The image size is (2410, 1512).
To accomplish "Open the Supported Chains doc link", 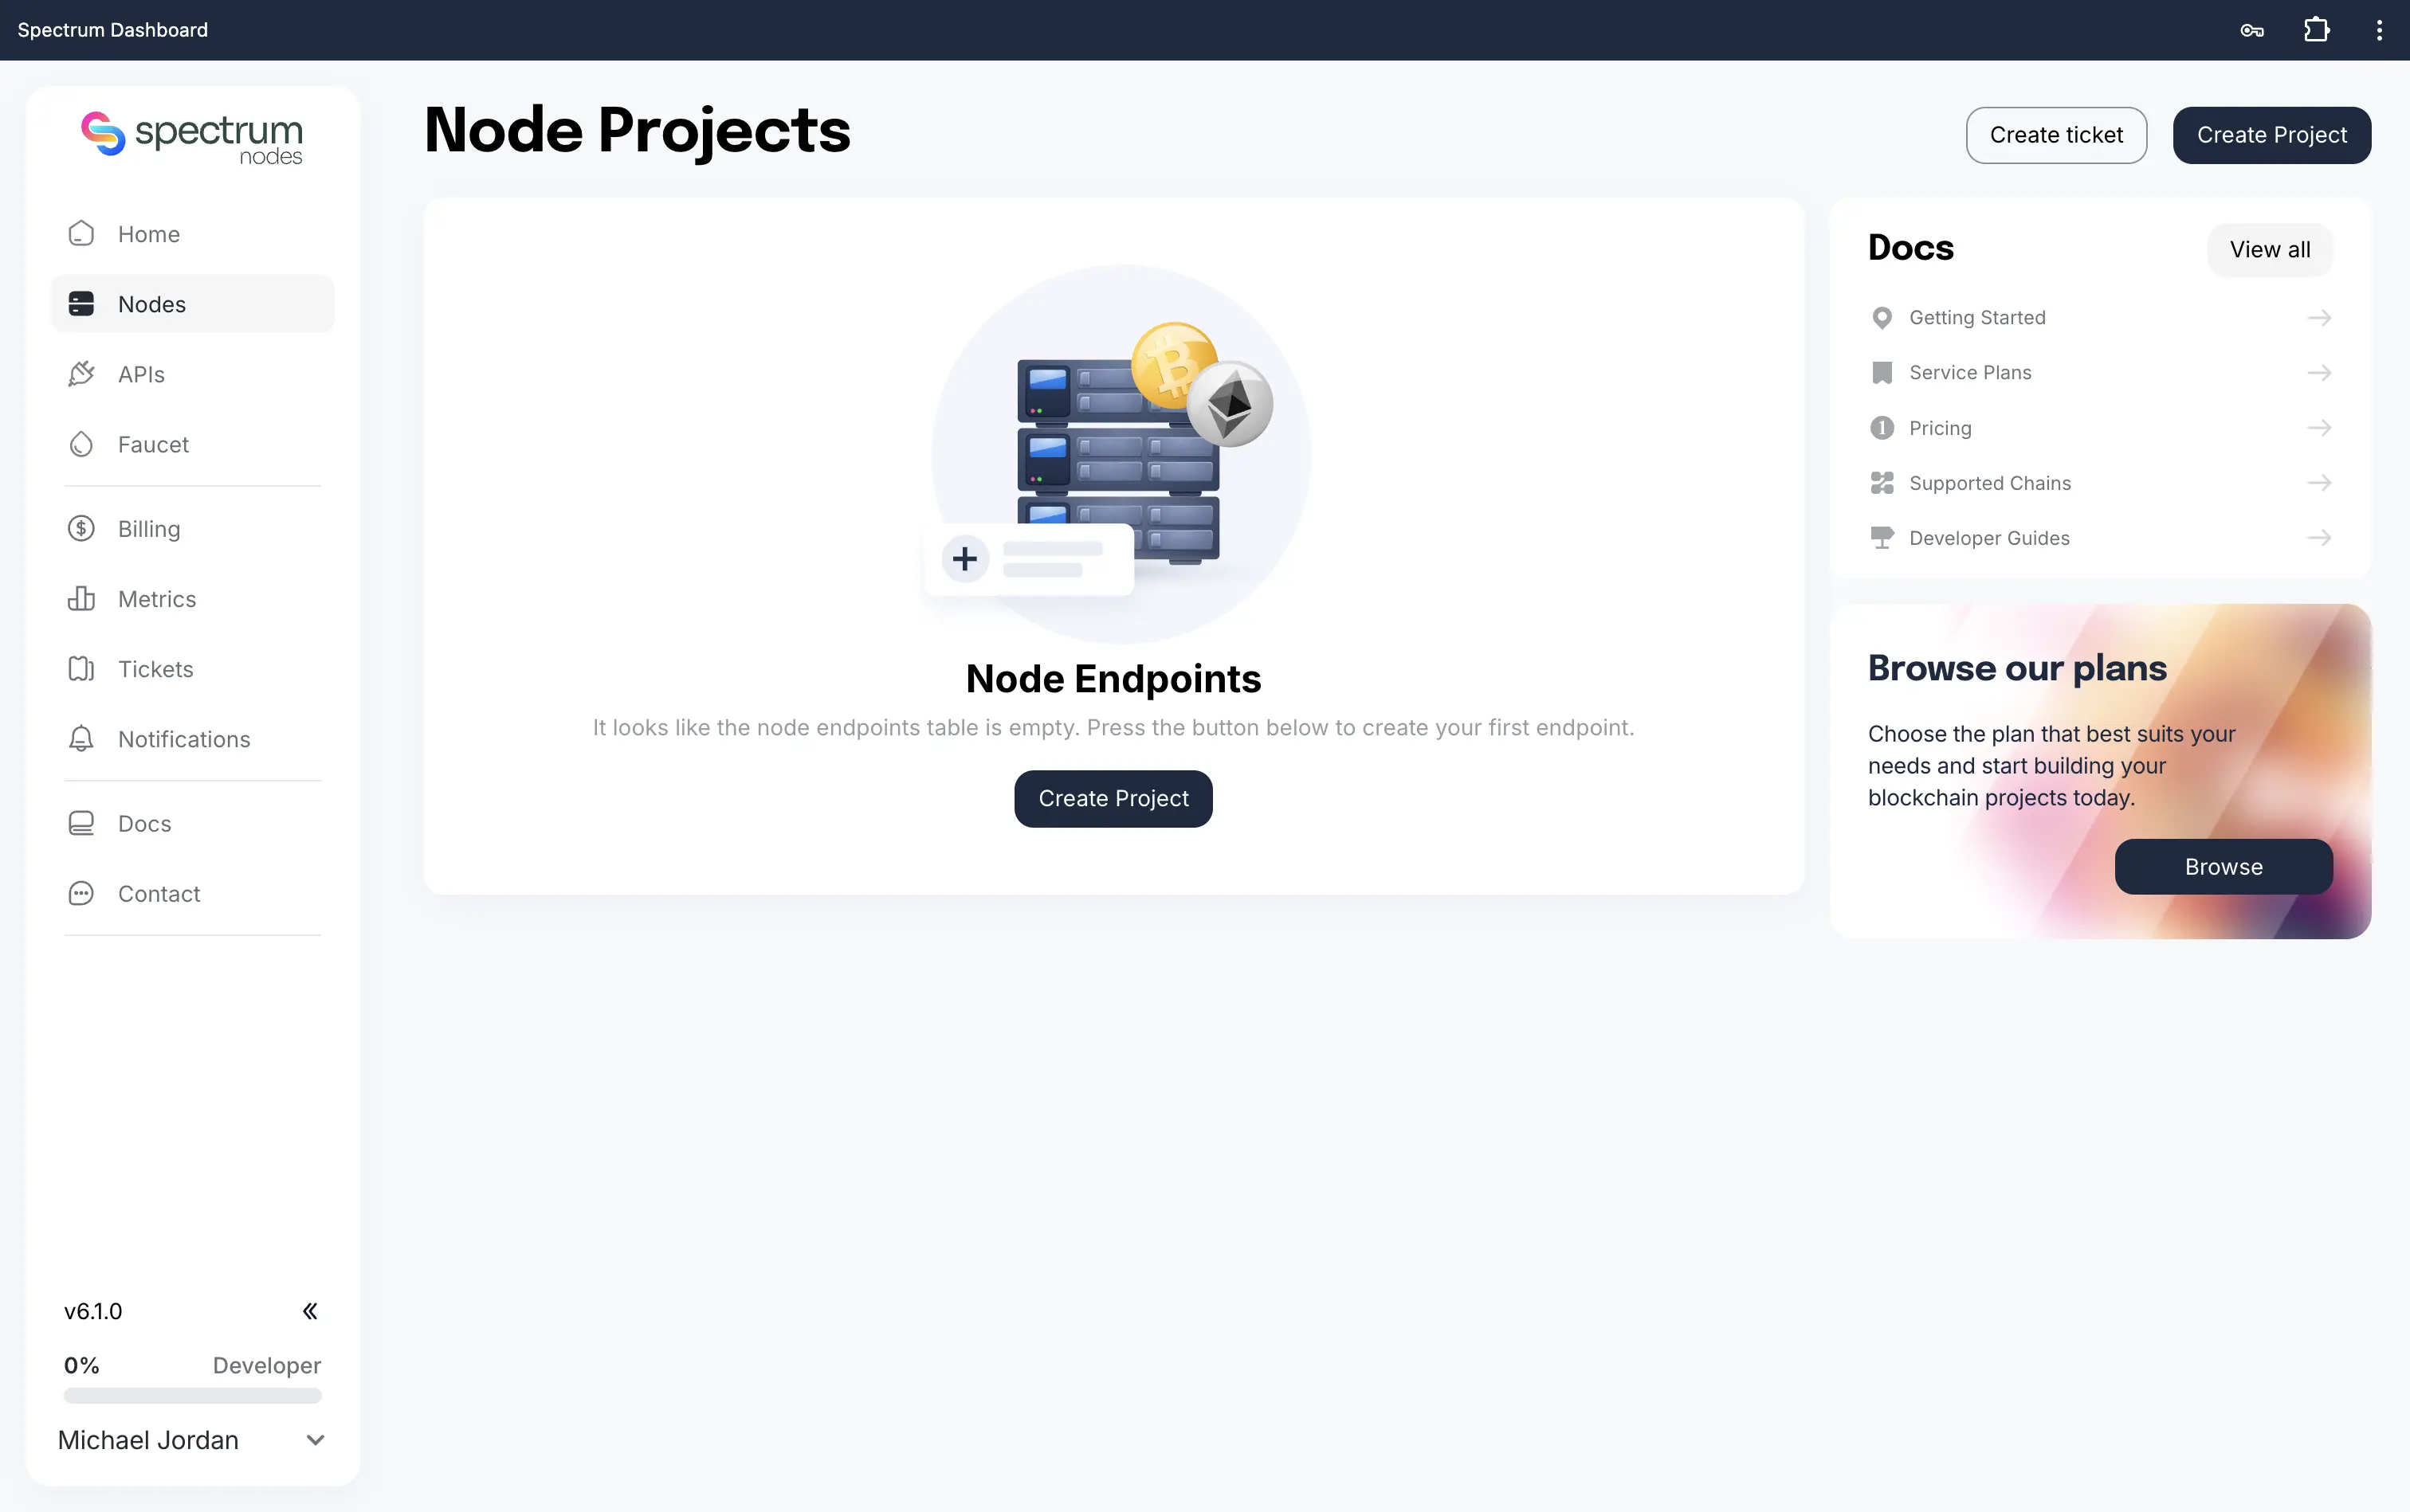I will pos(2100,482).
